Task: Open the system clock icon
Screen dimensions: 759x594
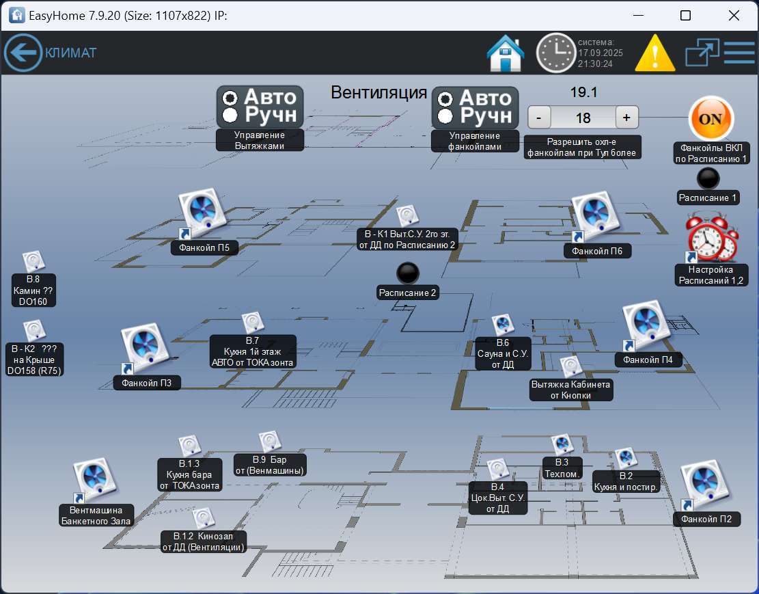Action: (555, 53)
